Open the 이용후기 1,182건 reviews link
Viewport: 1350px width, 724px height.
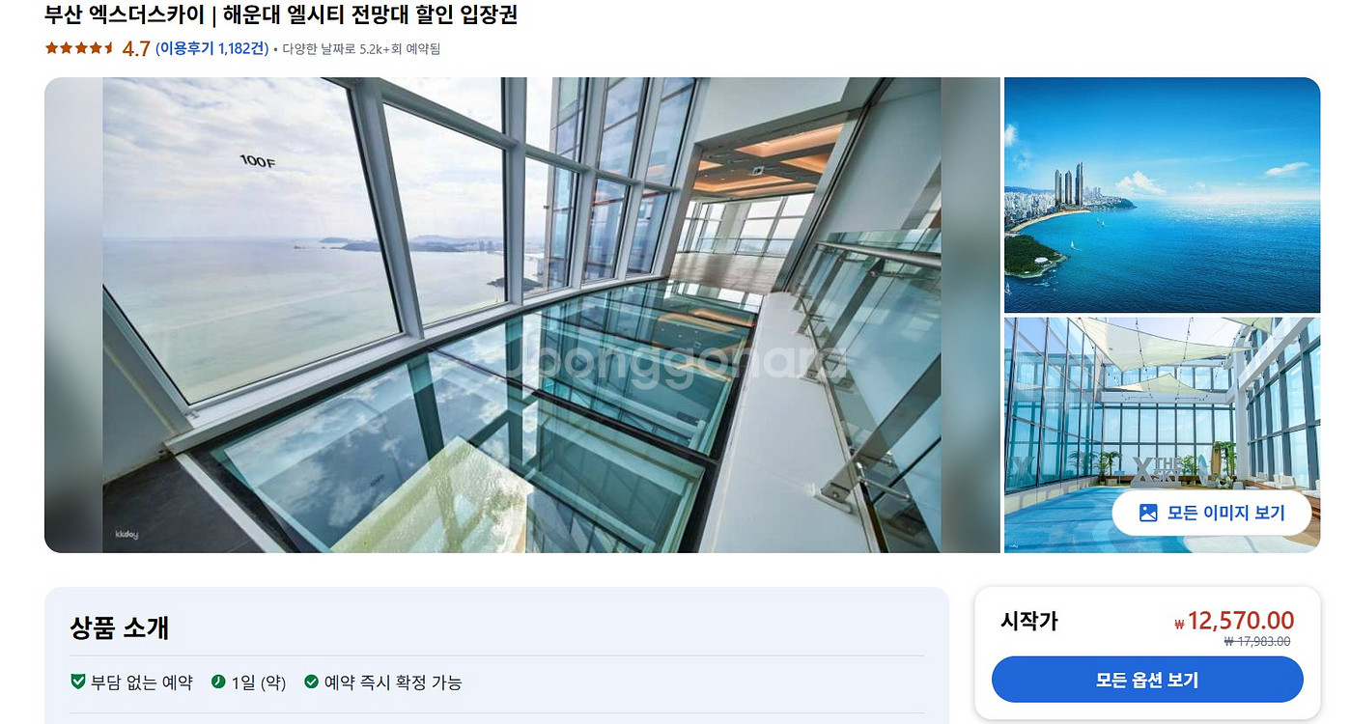point(212,48)
